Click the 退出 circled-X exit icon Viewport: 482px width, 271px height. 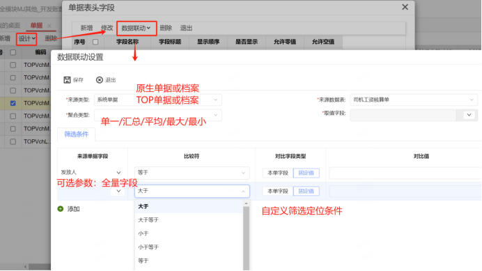[100, 80]
